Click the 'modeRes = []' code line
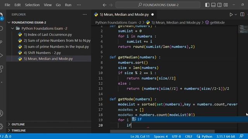Screen dimensions: 248x139 [x=131, y=110]
